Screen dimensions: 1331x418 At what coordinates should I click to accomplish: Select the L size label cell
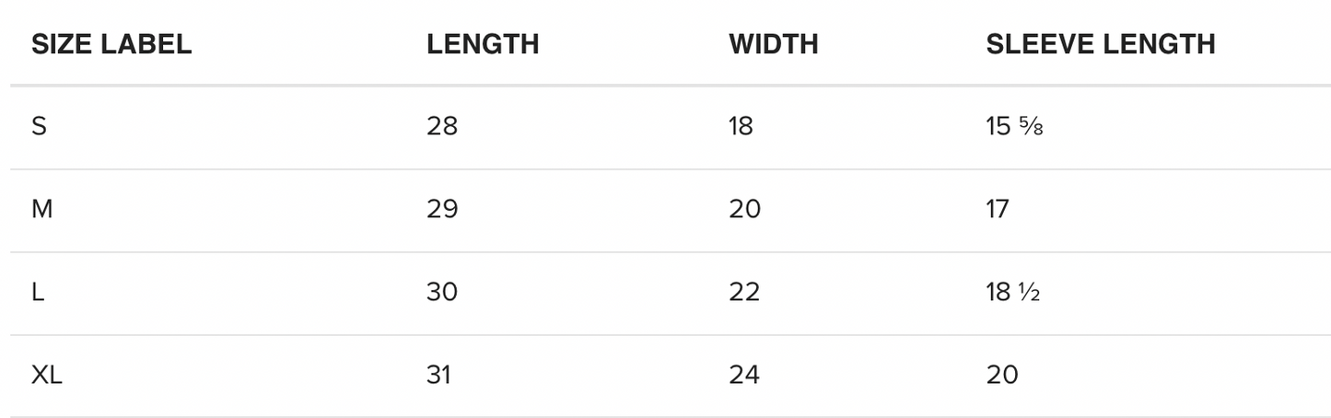38,292
